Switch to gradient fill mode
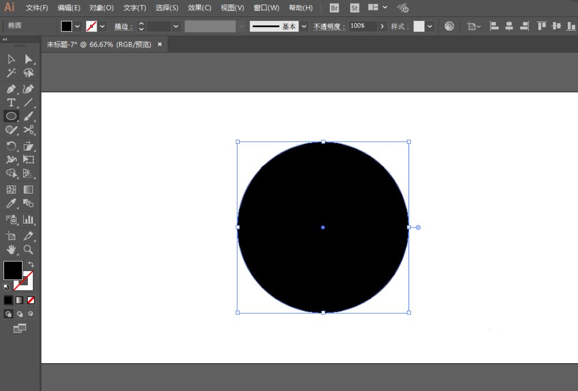The width and height of the screenshot is (578, 391). (18, 300)
